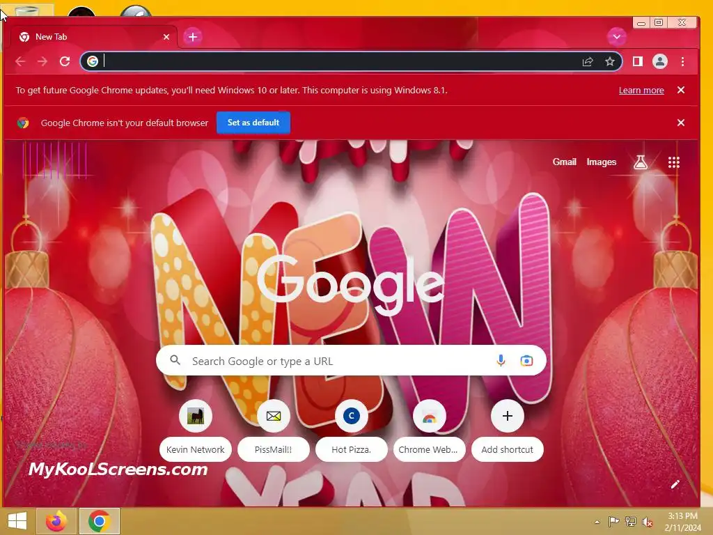Open the PissMail!! shortcut
The image size is (713, 535).
[x=273, y=430]
